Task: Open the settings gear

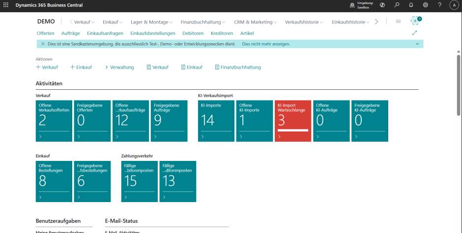Action: coord(425,5)
